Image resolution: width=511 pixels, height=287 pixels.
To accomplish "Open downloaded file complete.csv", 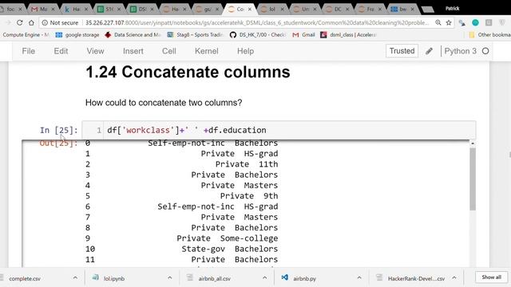I will tap(25, 278).
